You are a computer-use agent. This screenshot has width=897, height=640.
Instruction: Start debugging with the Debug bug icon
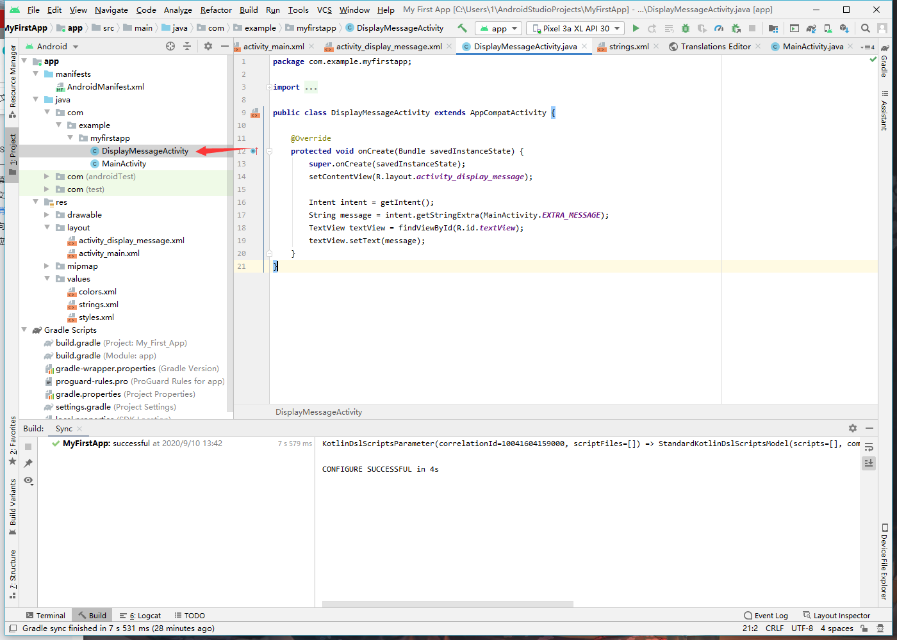click(x=686, y=28)
